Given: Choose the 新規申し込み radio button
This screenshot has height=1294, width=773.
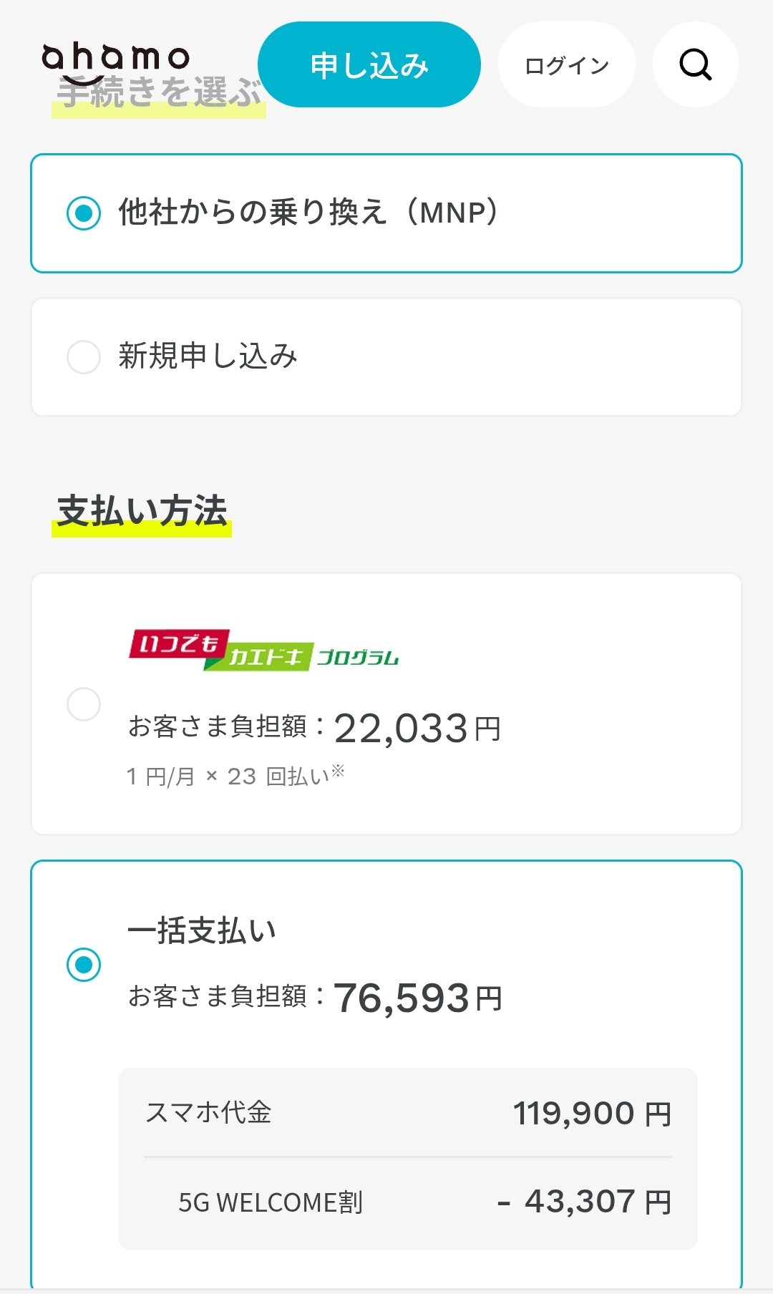Looking at the screenshot, I should [x=84, y=356].
